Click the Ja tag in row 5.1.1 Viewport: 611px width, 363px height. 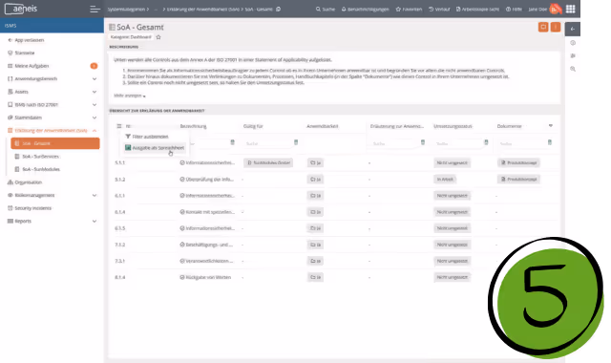tap(315, 162)
